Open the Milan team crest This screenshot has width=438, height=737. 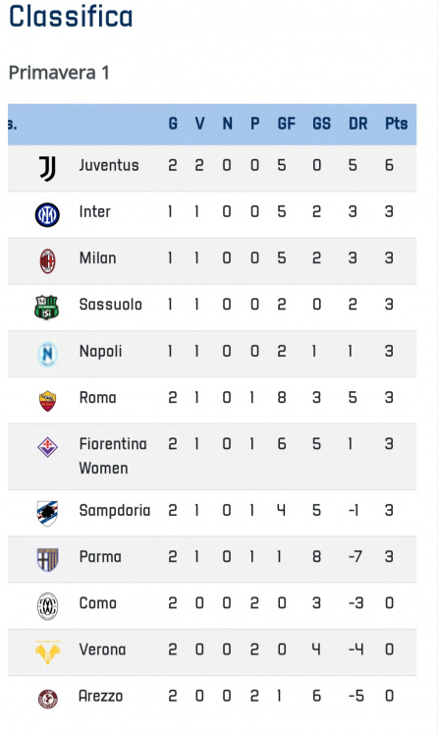click(47, 261)
